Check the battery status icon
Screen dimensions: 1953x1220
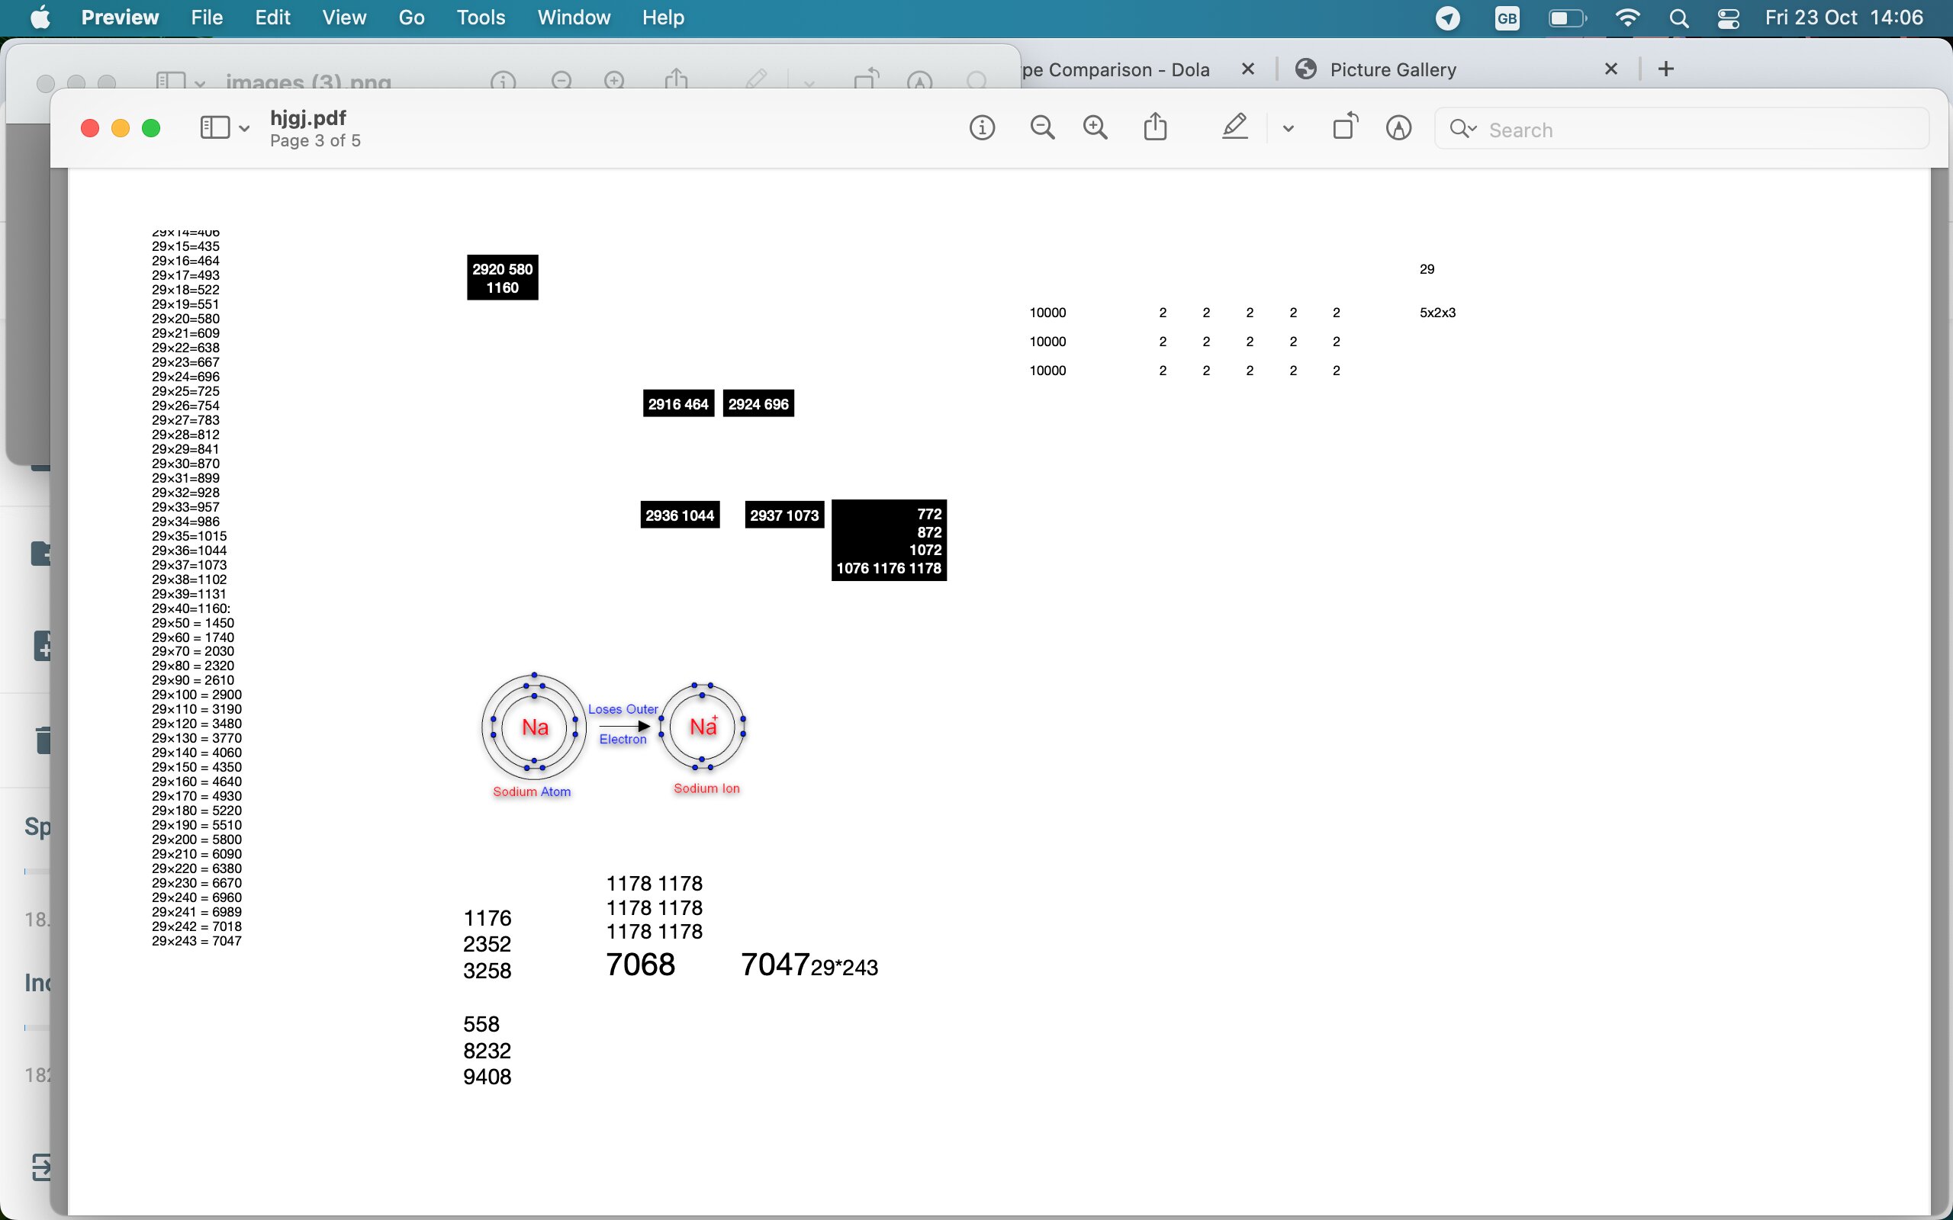(x=1567, y=18)
